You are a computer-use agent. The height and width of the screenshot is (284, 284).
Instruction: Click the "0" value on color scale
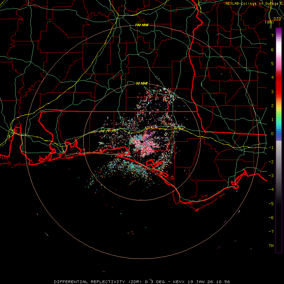coord(272,134)
